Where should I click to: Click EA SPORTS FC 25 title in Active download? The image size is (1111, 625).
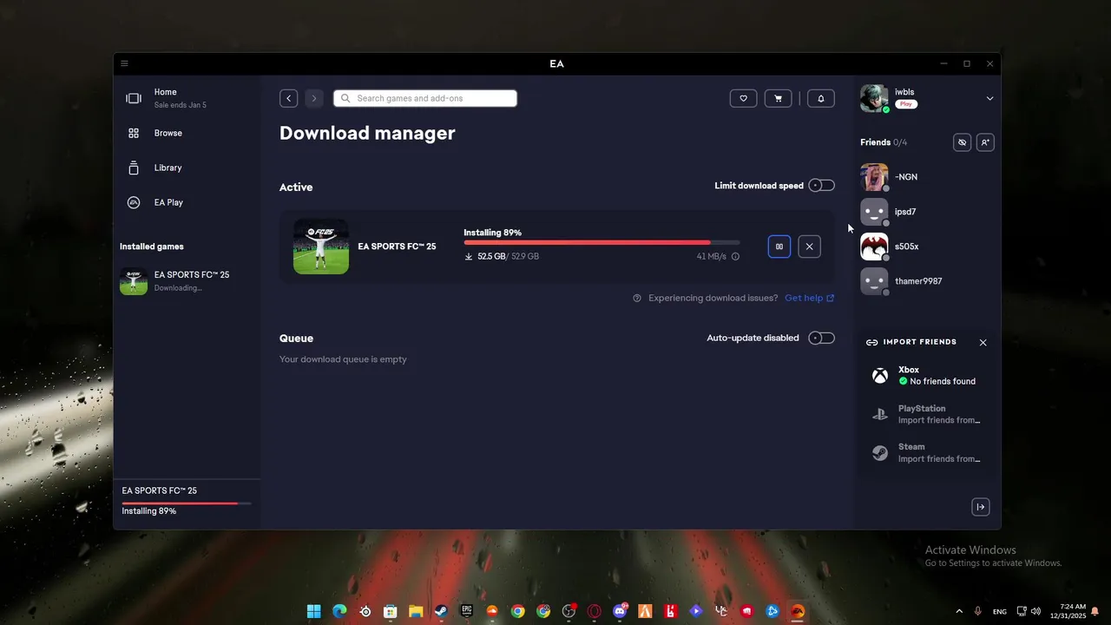tap(397, 247)
